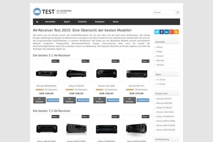Viewport: 213px width, 142px height.
Task: Open Onkyo TX-NR636 B sidebar link
Action: (165, 116)
